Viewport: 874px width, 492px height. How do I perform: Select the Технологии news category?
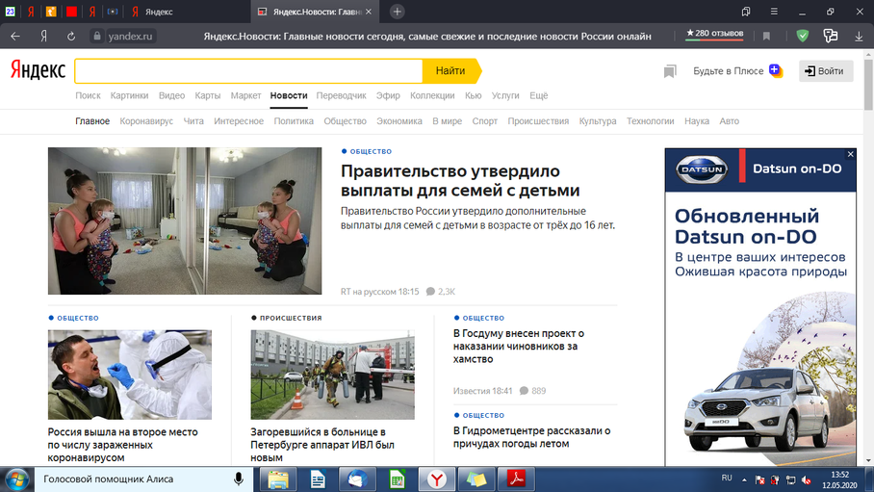[650, 121]
